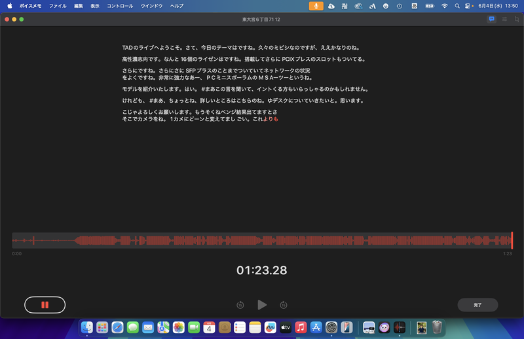Open the ウインドウ menu
524x339 pixels.
click(x=151, y=6)
